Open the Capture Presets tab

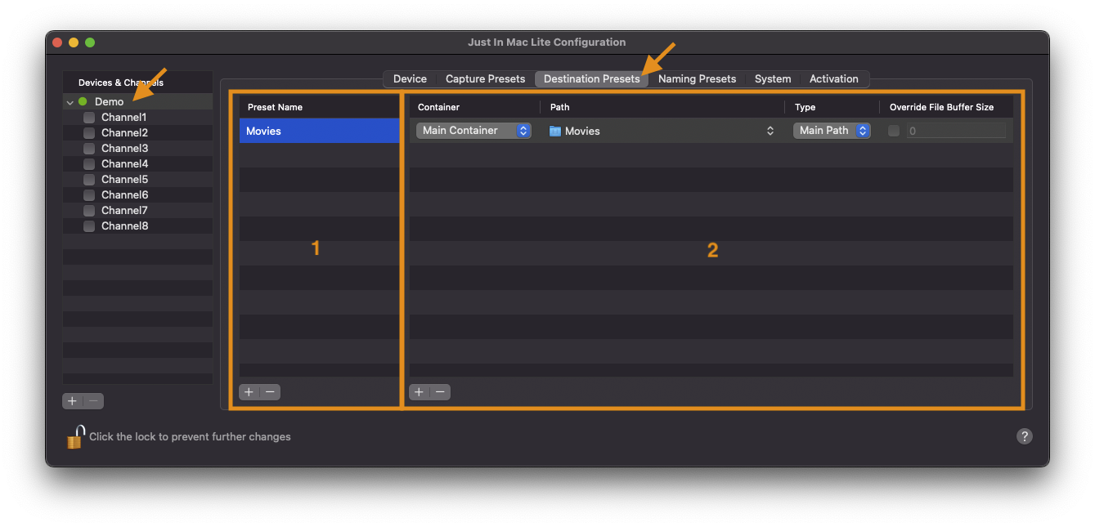(x=485, y=79)
